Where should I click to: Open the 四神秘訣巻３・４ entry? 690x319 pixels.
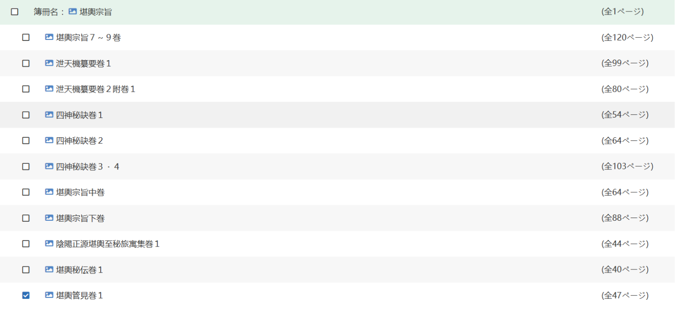coord(87,166)
